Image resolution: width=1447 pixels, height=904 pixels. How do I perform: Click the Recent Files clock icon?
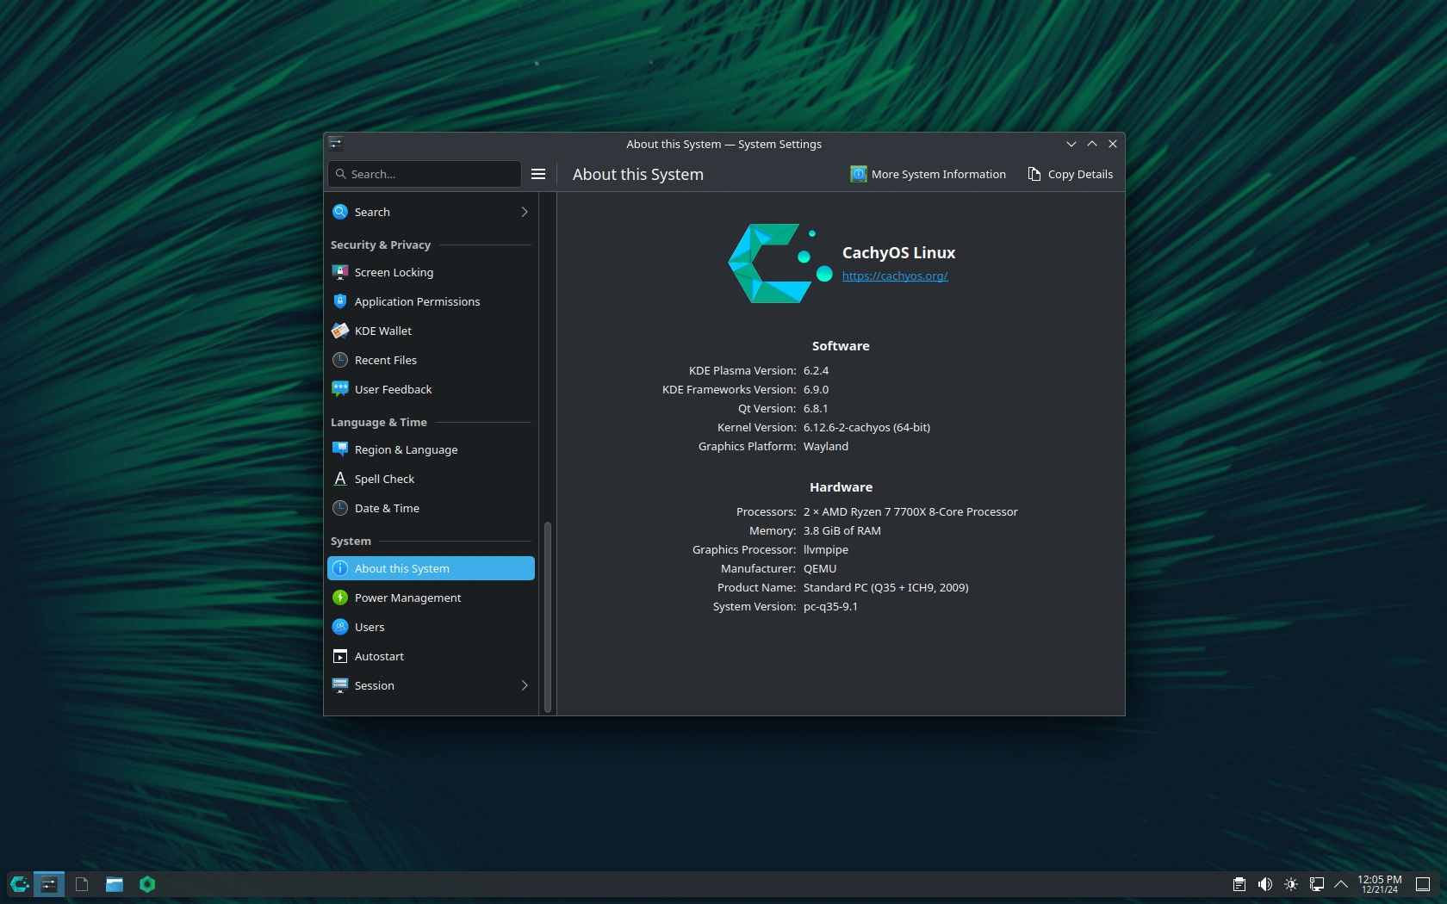coord(340,360)
